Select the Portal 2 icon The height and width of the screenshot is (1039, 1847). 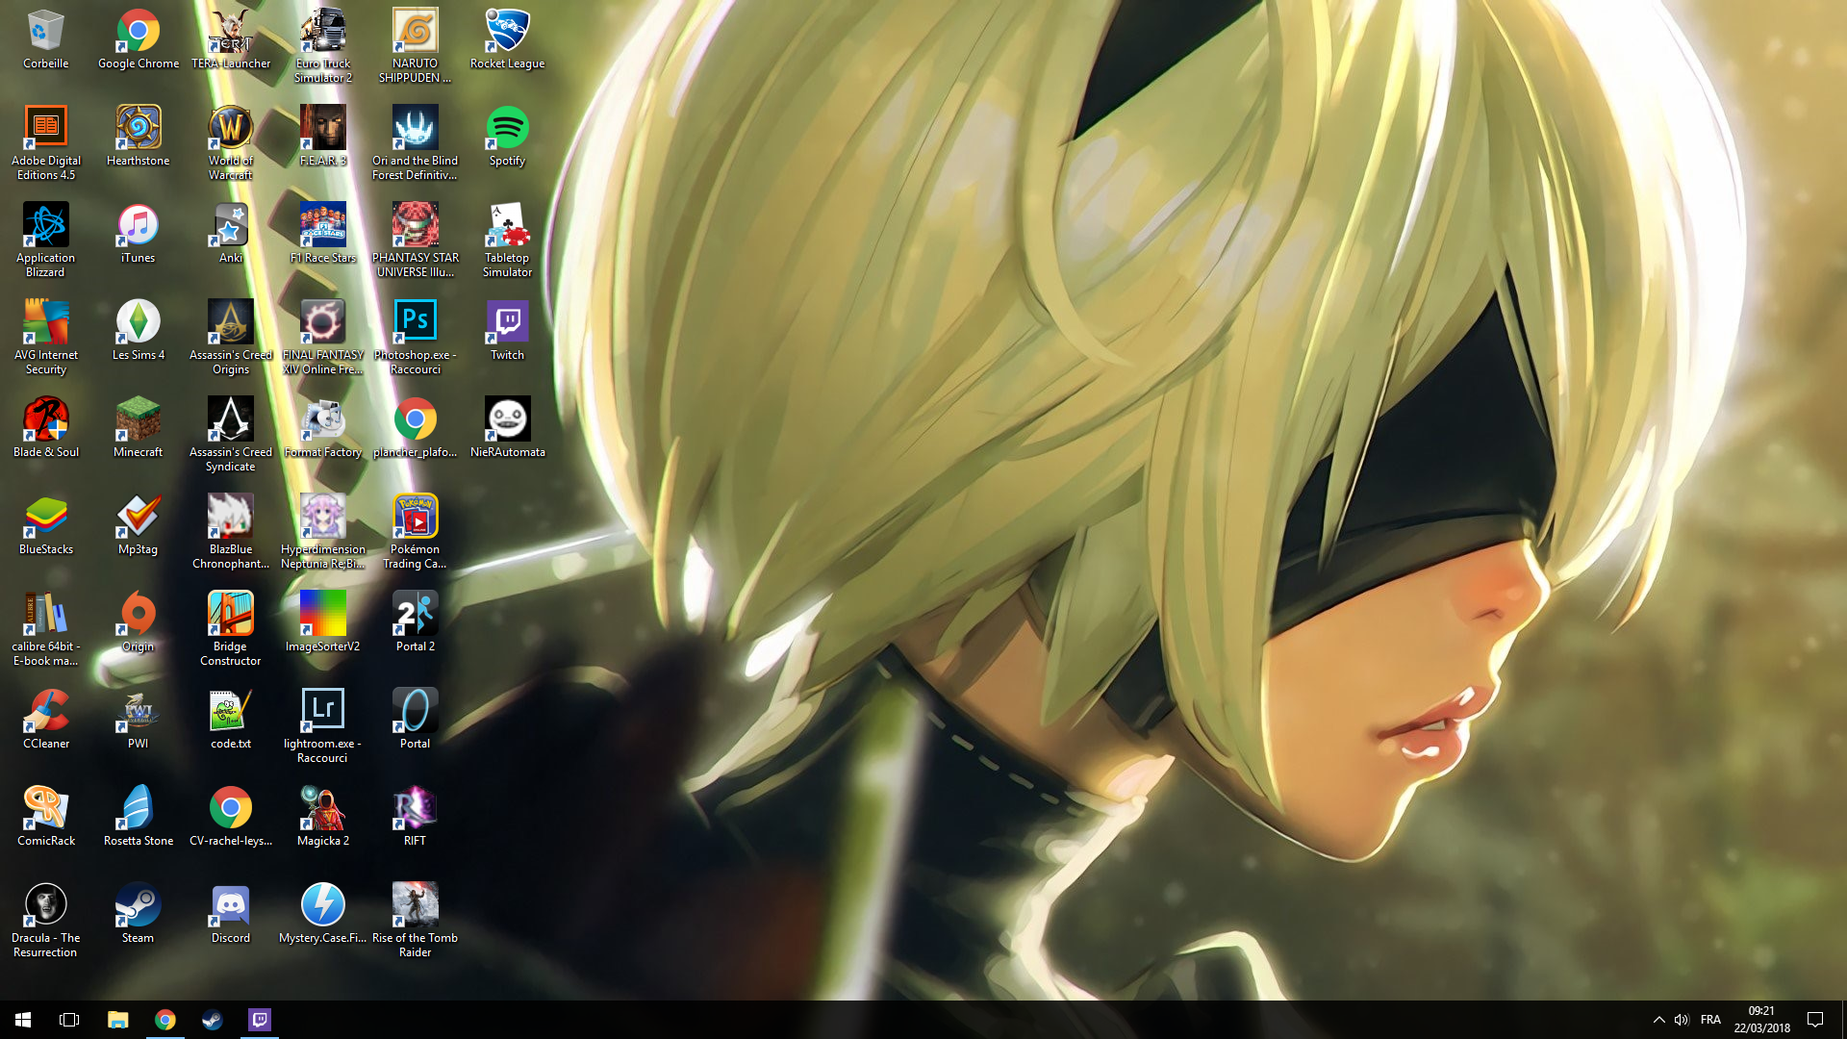click(x=415, y=623)
